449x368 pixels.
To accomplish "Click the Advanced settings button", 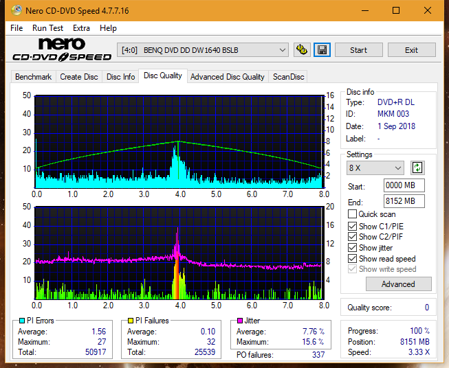I will click(x=398, y=284).
